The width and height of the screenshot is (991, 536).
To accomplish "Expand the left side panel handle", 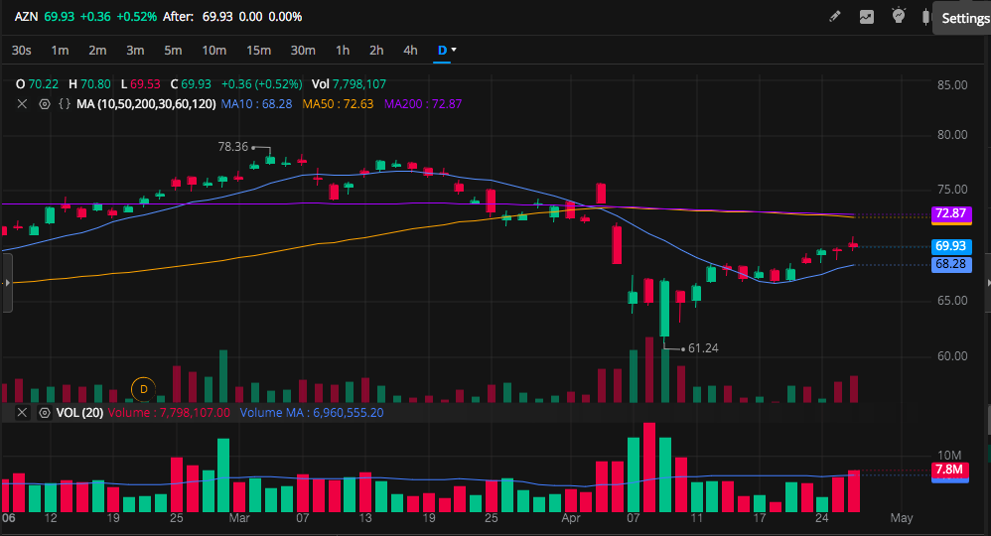I will 7,283.
